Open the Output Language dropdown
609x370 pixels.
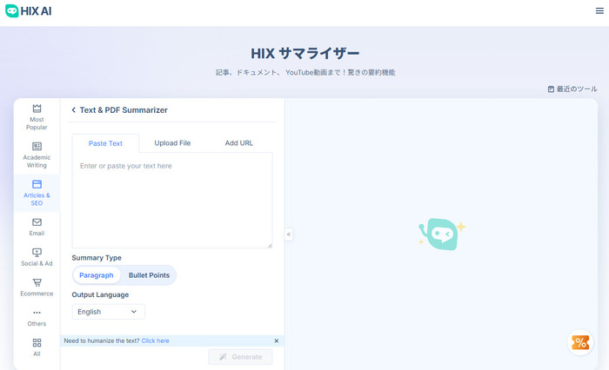point(109,312)
